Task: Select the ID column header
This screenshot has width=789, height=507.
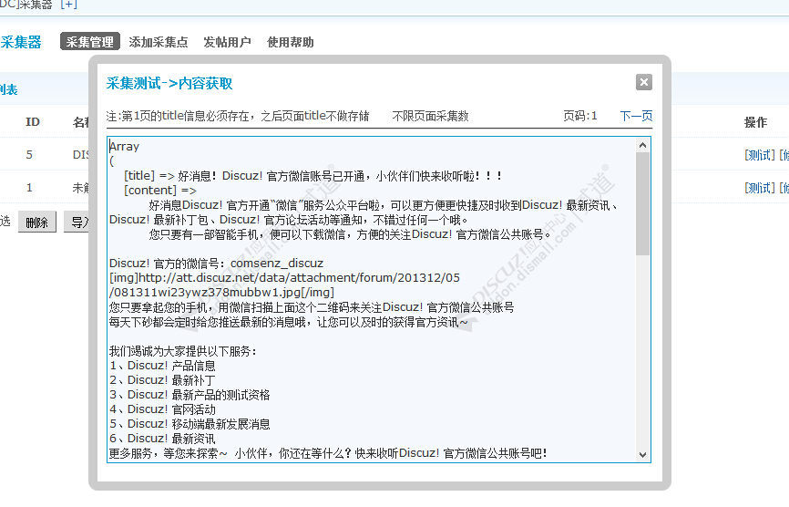Action: (x=33, y=122)
